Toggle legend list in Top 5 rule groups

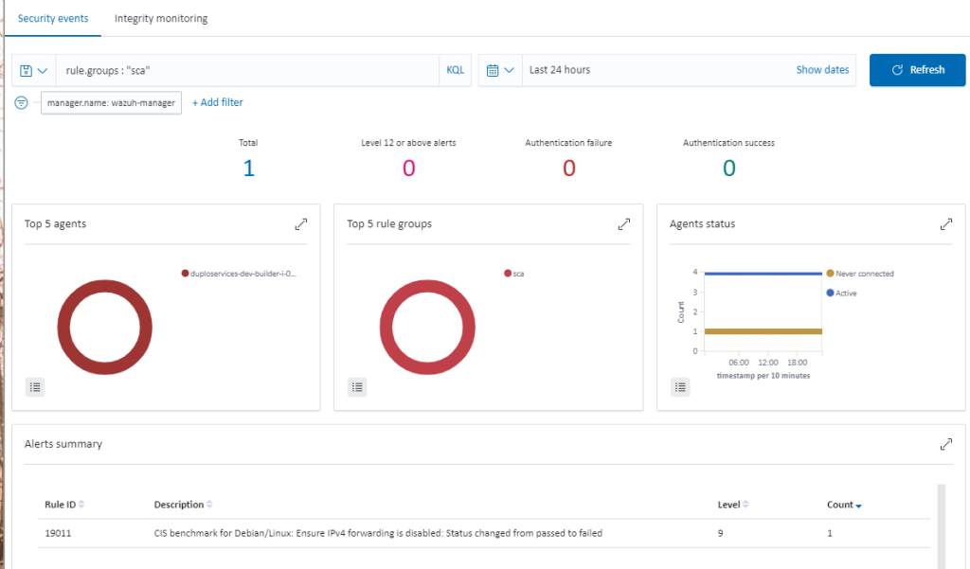(x=357, y=386)
